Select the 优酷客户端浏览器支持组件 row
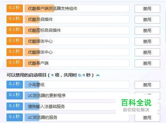 point(77,9)
